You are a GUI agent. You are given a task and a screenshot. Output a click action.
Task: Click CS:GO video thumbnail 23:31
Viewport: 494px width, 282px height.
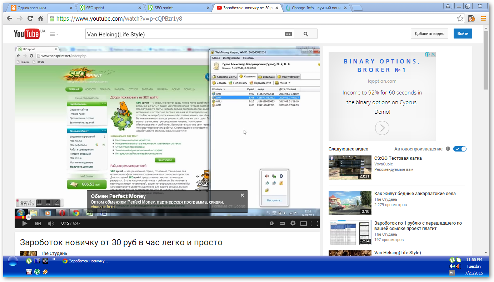coord(350,168)
